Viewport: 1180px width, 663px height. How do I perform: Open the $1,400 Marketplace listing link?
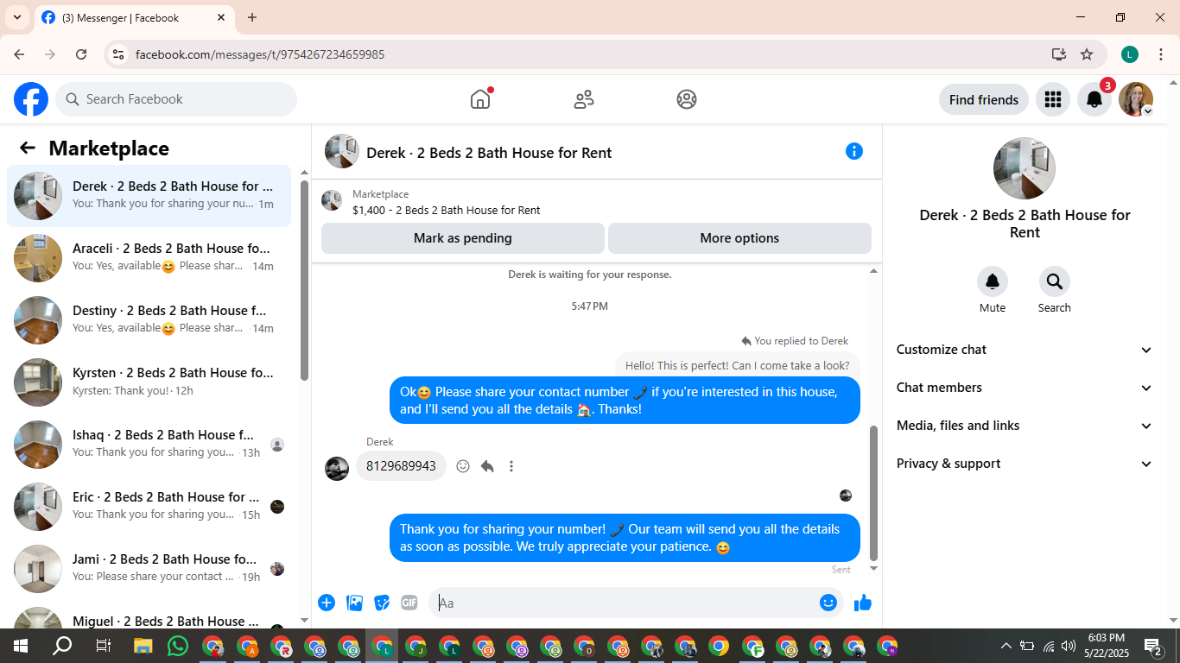[x=447, y=210]
